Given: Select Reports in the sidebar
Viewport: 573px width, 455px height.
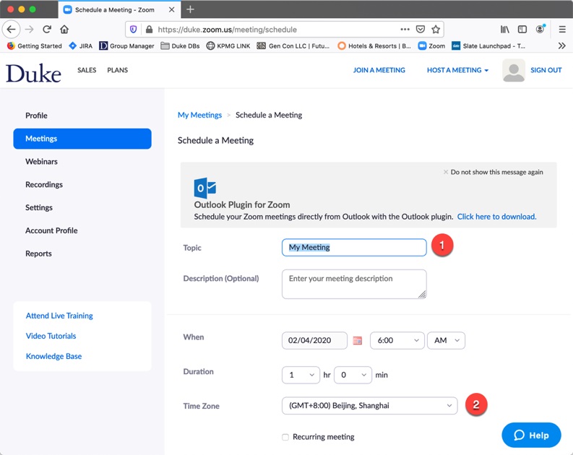Looking at the screenshot, I should pos(38,253).
